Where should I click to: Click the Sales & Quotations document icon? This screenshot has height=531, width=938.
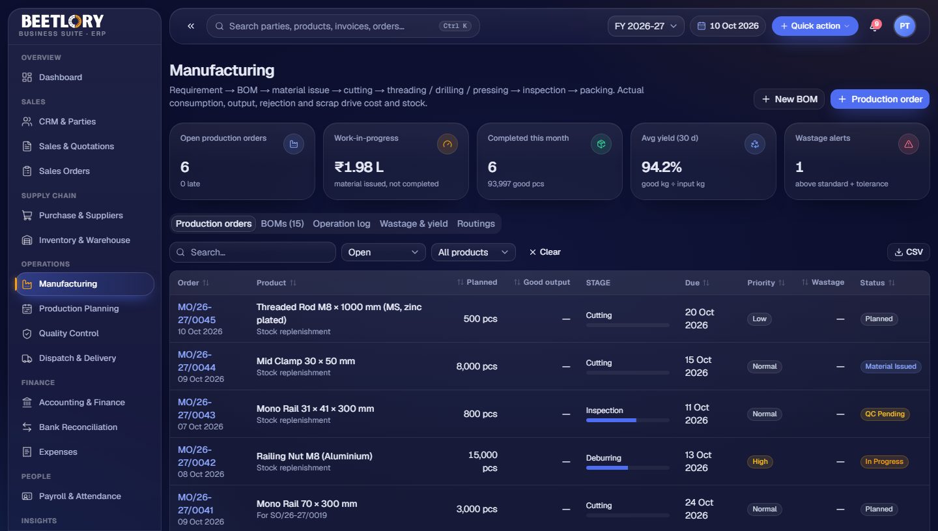[x=27, y=147]
